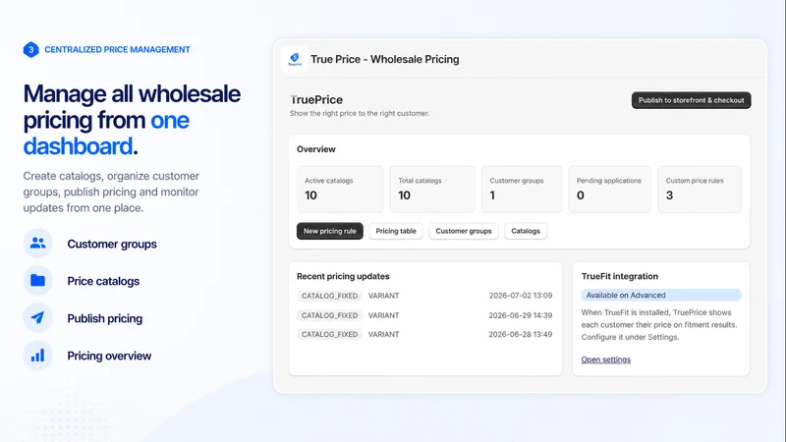Click the Recent pricing updates heading
This screenshot has width=786, height=442.
pyautogui.click(x=343, y=276)
